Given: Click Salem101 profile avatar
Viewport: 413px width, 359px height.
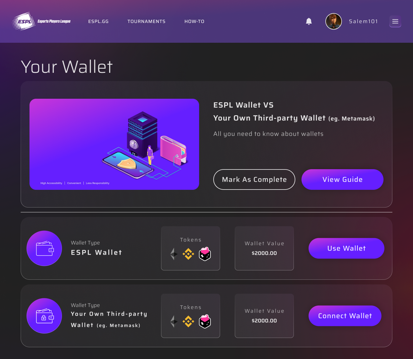Looking at the screenshot, I should pyautogui.click(x=334, y=21).
